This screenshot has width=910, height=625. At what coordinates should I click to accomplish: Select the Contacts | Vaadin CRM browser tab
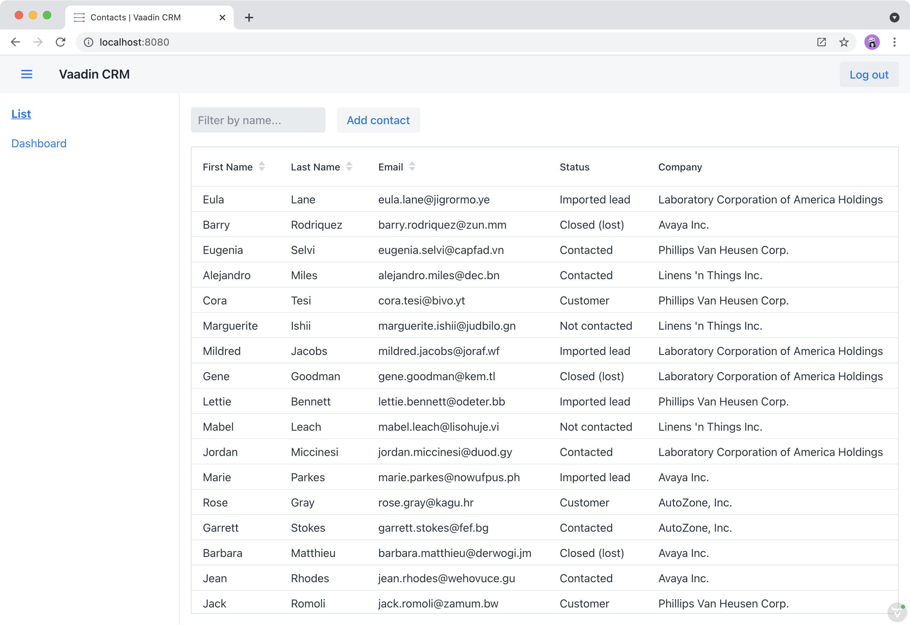[135, 17]
